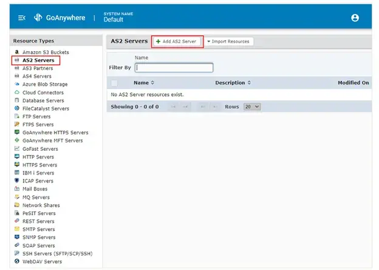Select the Amazon S3 Buckets icon
The image size is (379, 270).
coord(16,52)
